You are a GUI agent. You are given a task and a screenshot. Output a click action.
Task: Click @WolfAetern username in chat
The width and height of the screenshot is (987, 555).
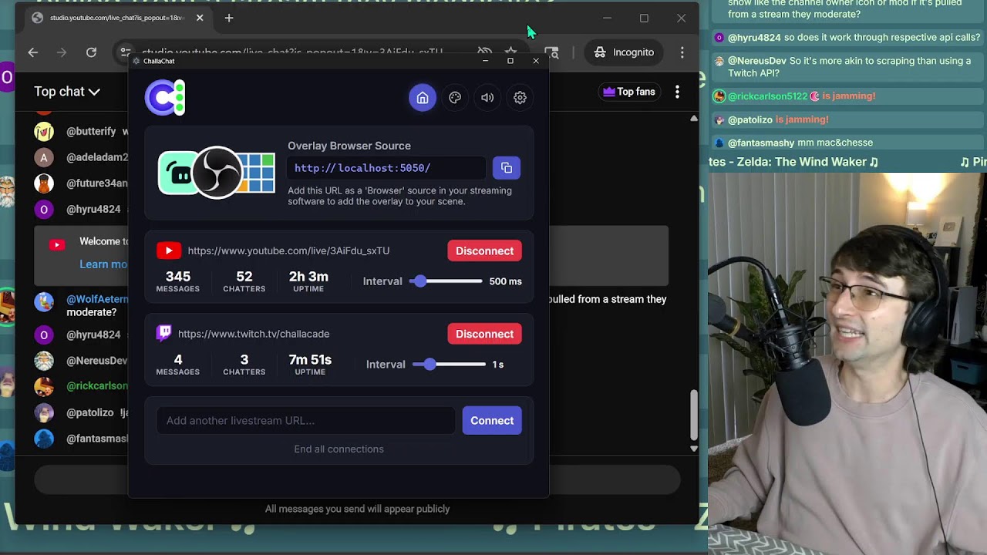tap(97, 299)
